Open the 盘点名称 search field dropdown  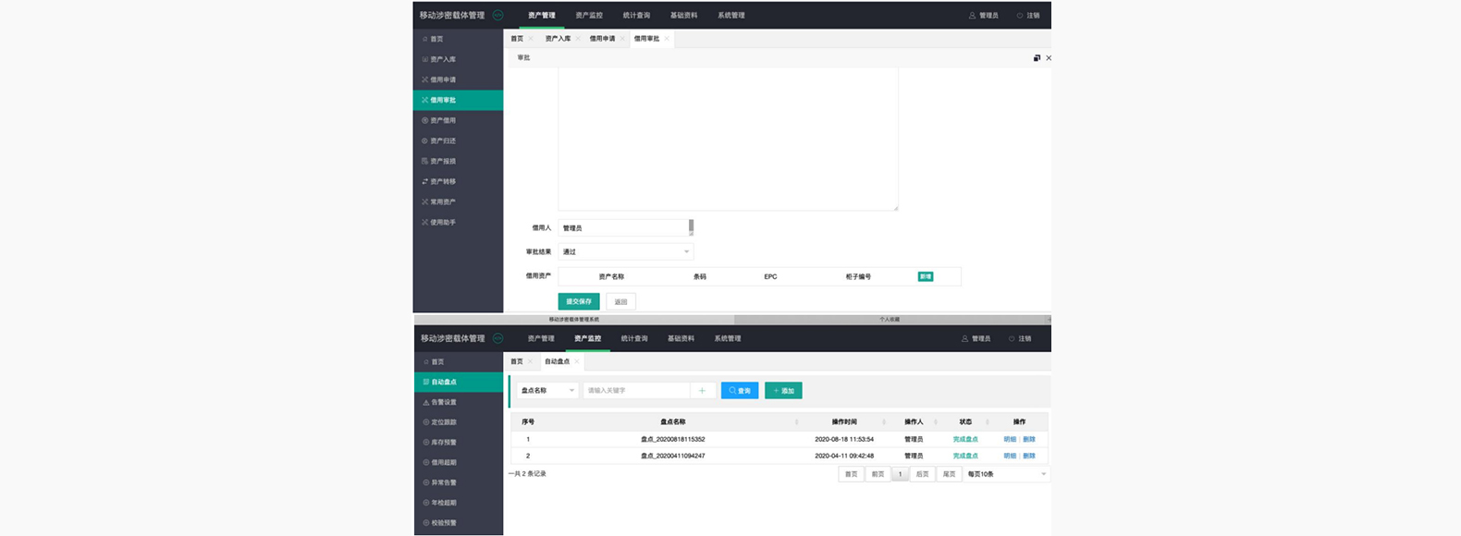point(547,391)
